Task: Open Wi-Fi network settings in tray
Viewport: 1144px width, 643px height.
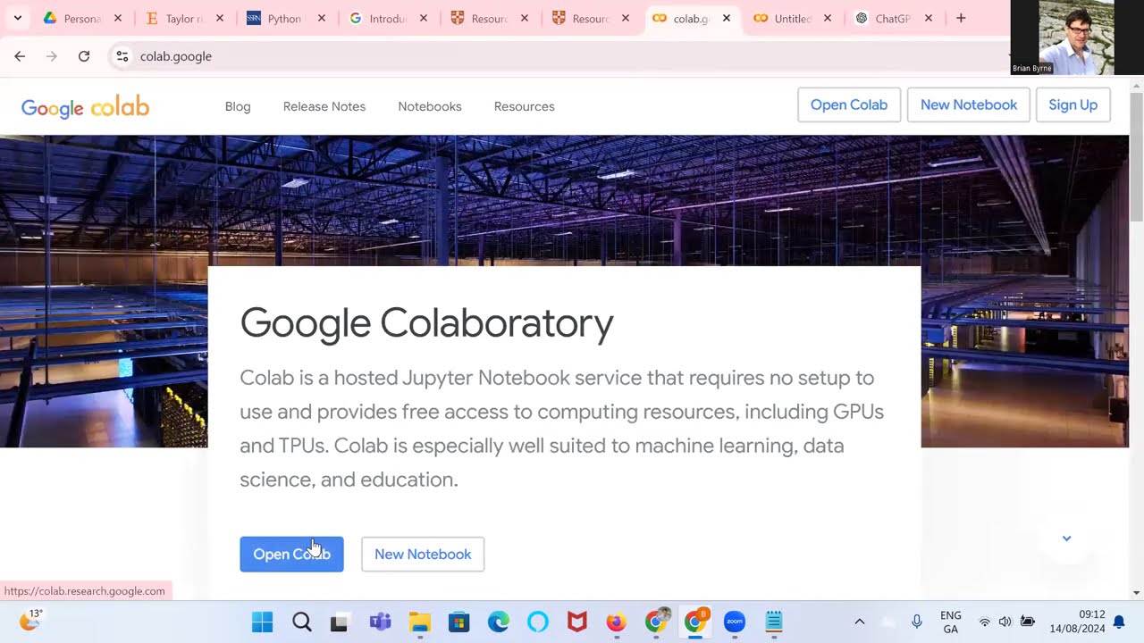Action: pyautogui.click(x=985, y=622)
